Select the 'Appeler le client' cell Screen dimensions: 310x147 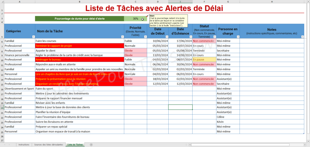[x=80, y=50]
